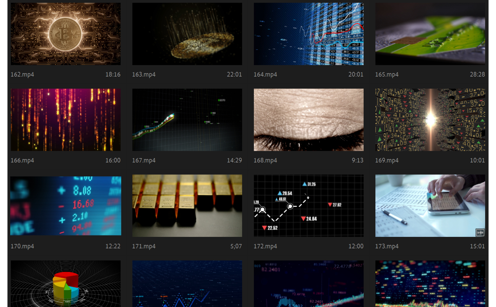Click the 10:01 duration of 169.mp4

(x=477, y=160)
